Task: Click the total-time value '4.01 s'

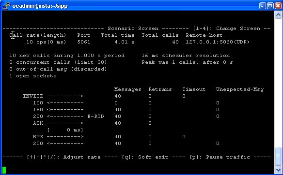Action: click(x=125, y=42)
